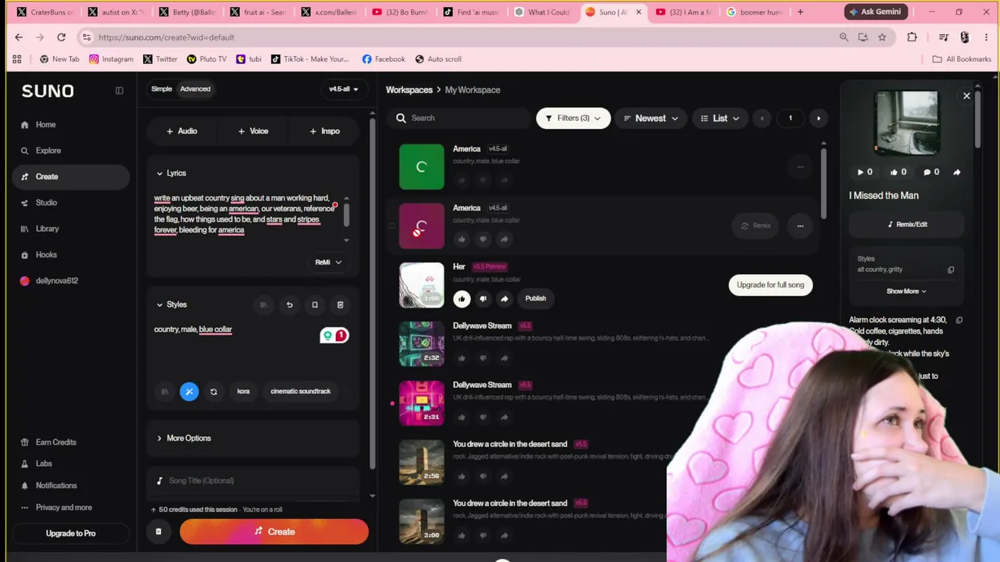Click the workspace Search field
This screenshot has width=1000, height=562.
[461, 119]
